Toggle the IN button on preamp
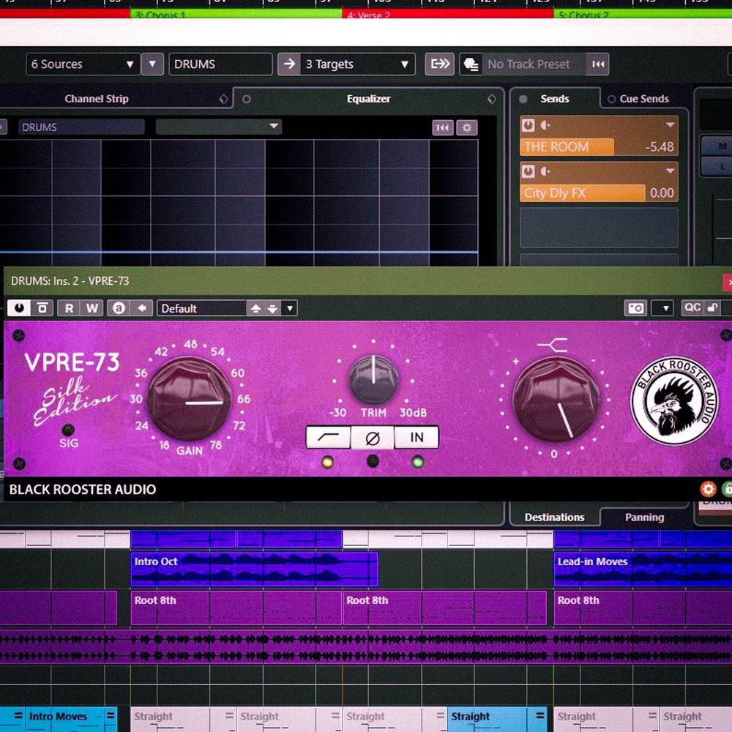Image resolution: width=732 pixels, height=732 pixels. coord(417,438)
